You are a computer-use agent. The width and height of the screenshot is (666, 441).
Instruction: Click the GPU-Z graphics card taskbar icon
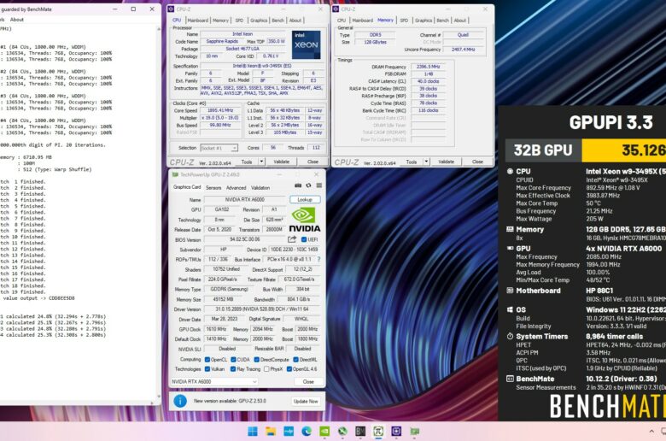(x=415, y=432)
